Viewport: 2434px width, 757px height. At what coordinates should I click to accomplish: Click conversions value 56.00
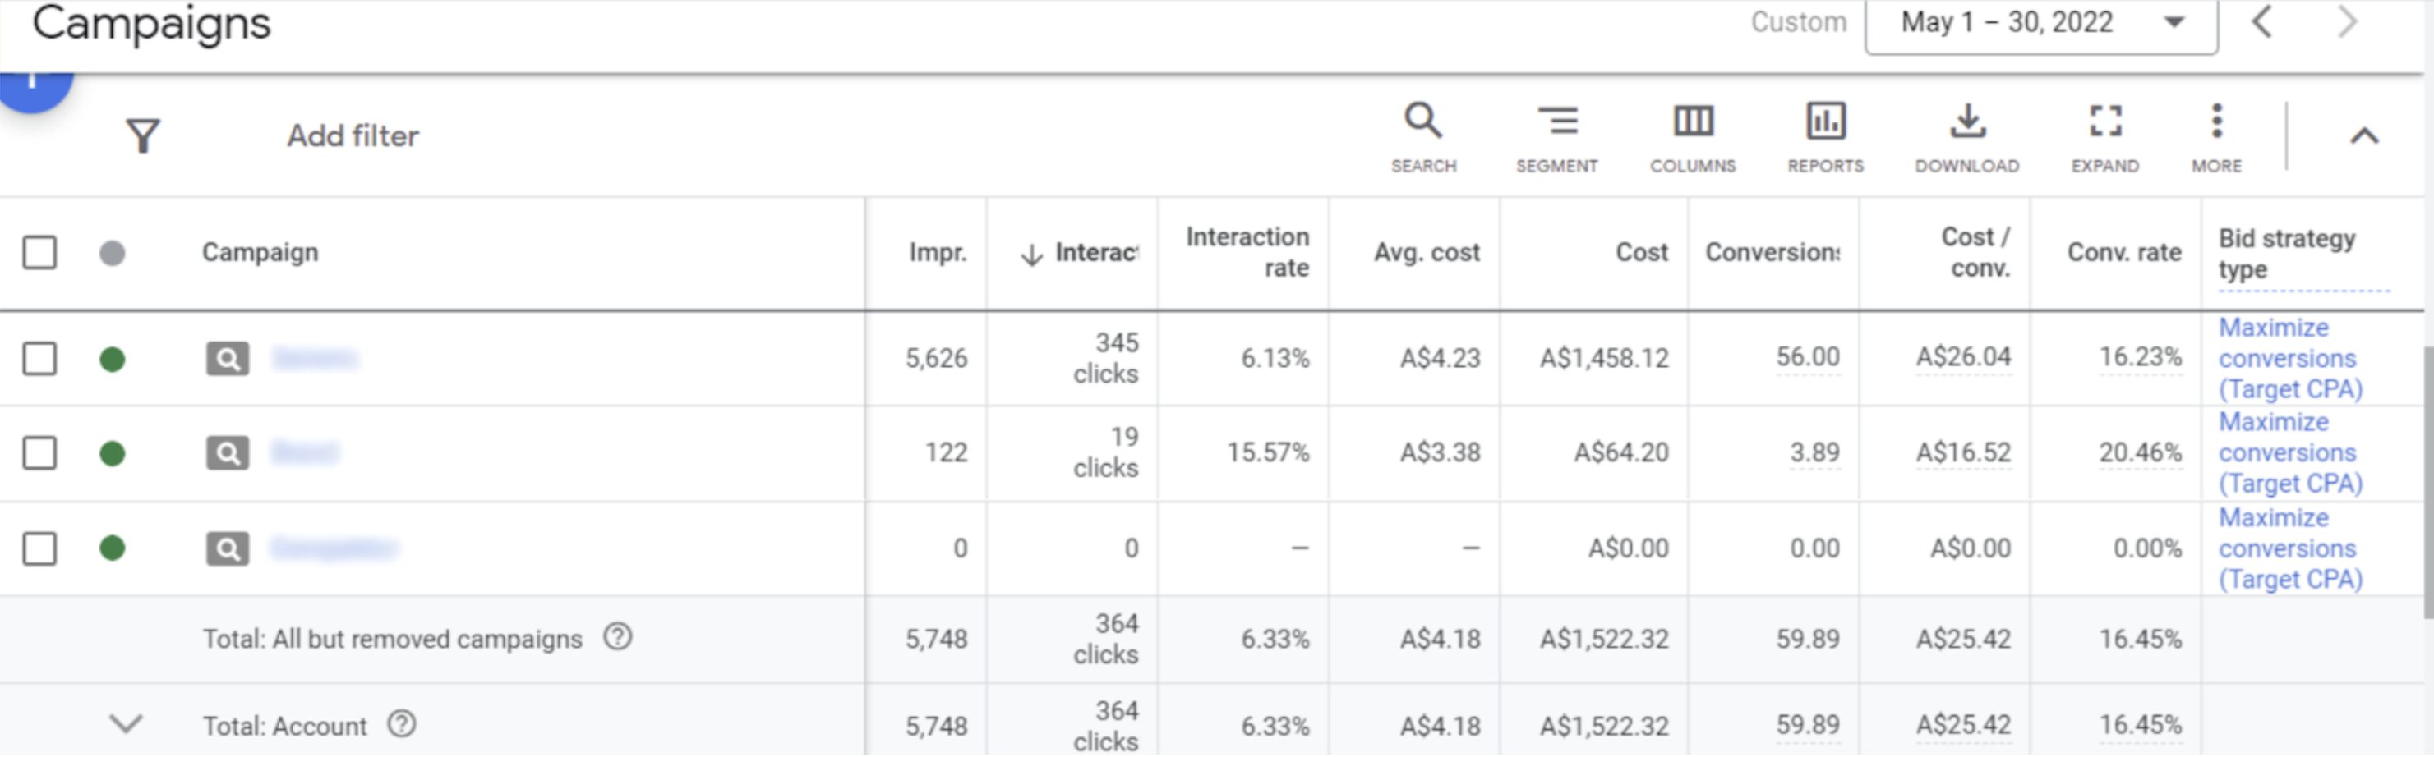pyautogui.click(x=1808, y=357)
